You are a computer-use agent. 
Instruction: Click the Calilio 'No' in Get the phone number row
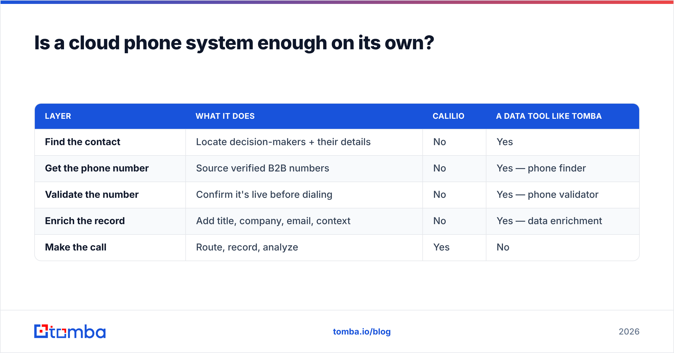pos(440,168)
